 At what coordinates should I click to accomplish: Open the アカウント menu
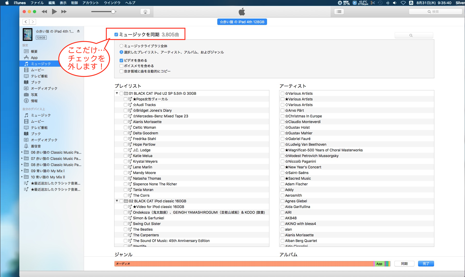[91, 3]
